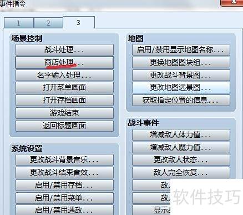
Task: Click 增减敌人体力值 button
Action: click(181, 134)
